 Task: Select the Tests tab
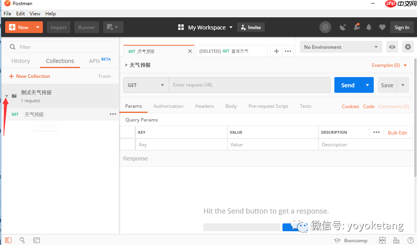pos(306,106)
